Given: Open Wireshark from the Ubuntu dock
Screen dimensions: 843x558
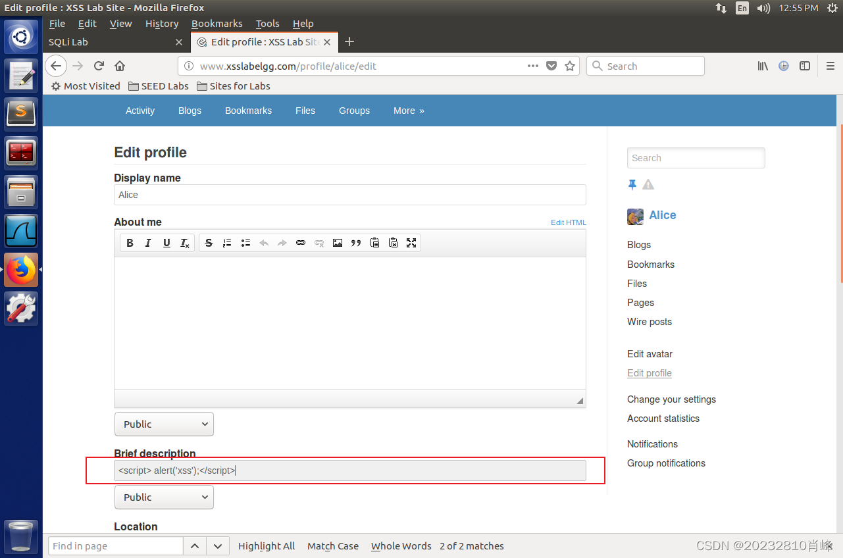Looking at the screenshot, I should tap(21, 231).
